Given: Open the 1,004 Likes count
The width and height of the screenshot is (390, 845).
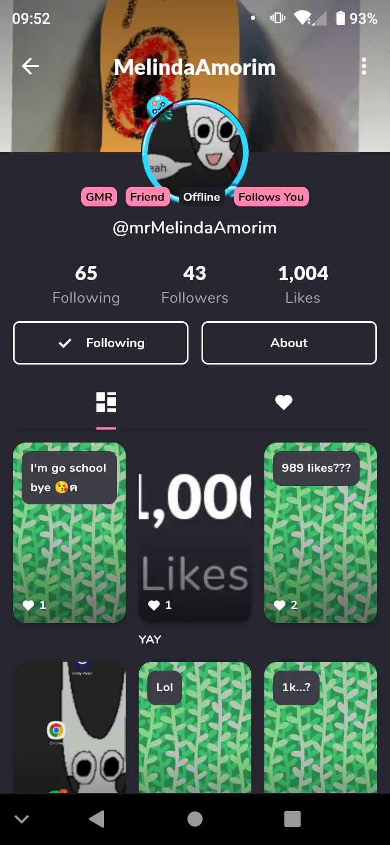Looking at the screenshot, I should (x=303, y=284).
